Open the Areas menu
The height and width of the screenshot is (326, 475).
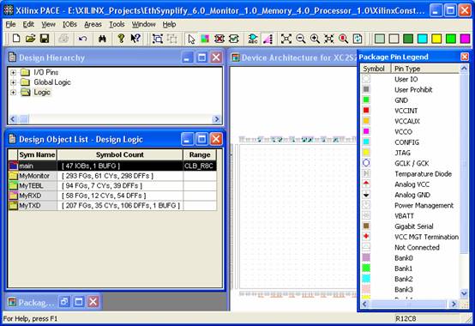pos(93,24)
